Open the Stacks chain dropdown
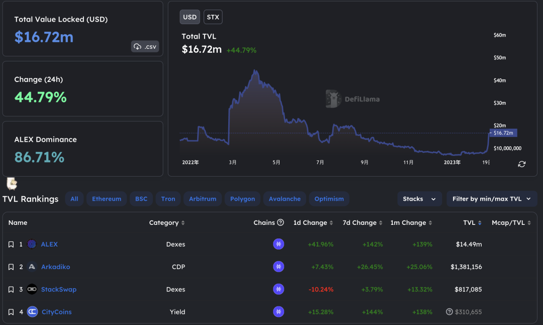The width and height of the screenshot is (543, 325). pyautogui.click(x=419, y=199)
